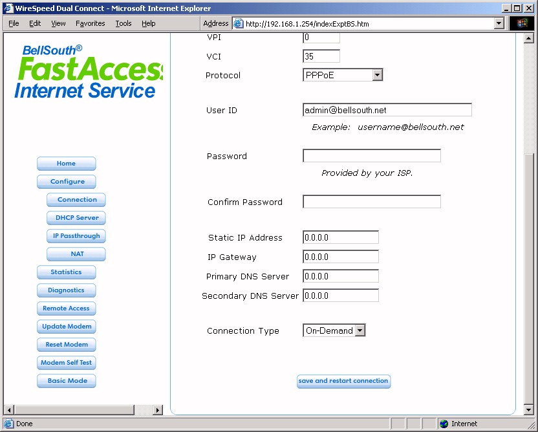Open the File menu

(14, 23)
